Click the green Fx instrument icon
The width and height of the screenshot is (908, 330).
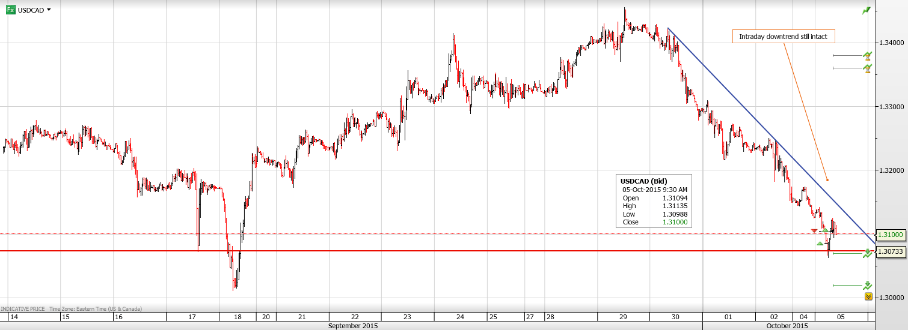(x=11, y=10)
